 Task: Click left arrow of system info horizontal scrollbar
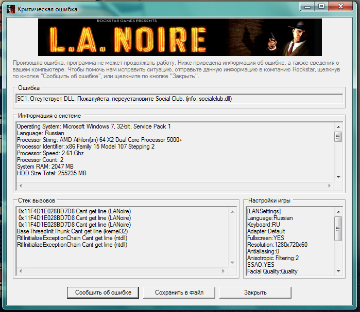pos(21,186)
